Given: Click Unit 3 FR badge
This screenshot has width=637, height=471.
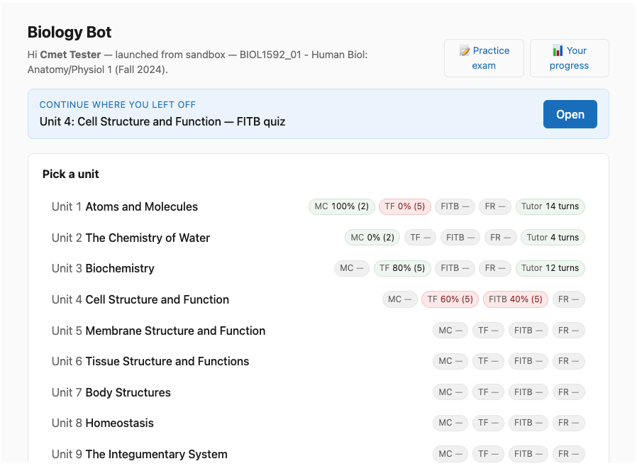Looking at the screenshot, I should coord(495,268).
